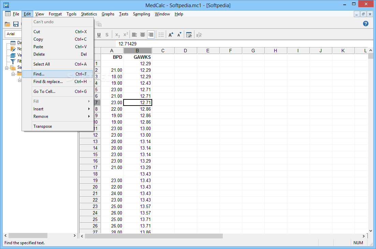
Task: Click the BPD column heading cell
Action: point(112,57)
